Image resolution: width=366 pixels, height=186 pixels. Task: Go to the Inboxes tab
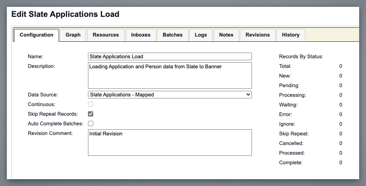(x=141, y=35)
